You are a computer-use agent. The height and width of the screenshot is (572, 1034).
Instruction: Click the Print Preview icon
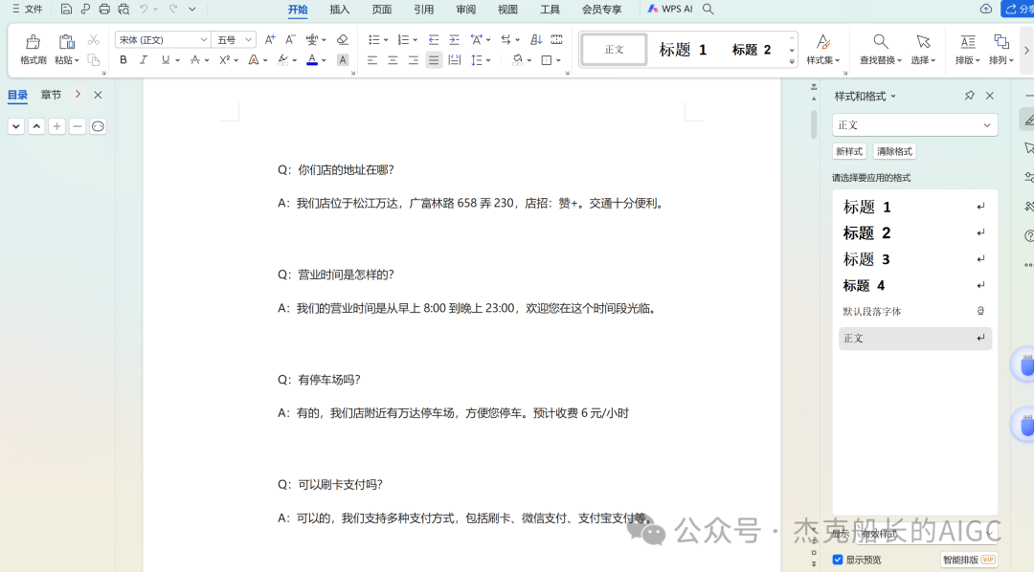[x=124, y=10]
